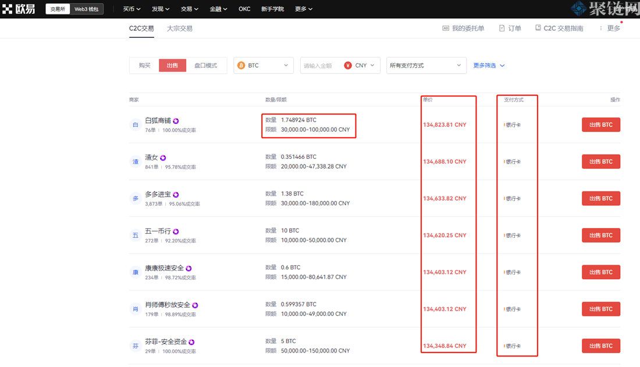Click 出售 BTC for 肖师傅秒放安全

tap(601, 309)
